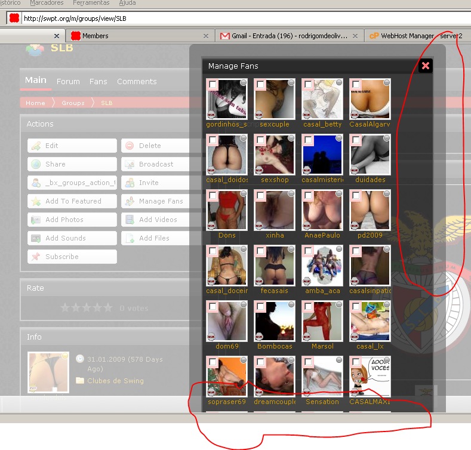Click the Subscribe pin icon
Image resolution: width=471 pixels, height=450 pixels.
36,257
